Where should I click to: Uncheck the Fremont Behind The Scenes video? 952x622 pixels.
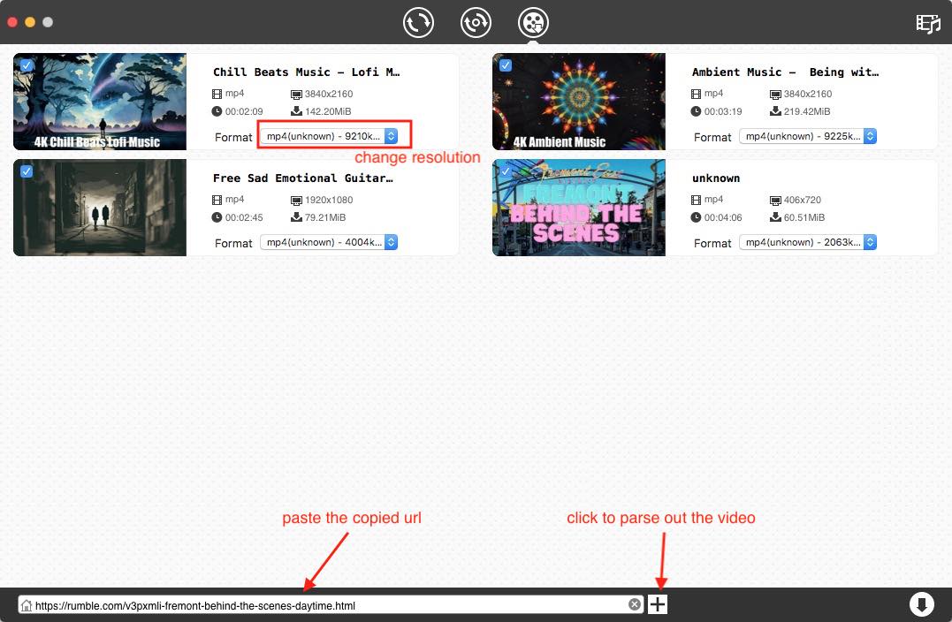[x=505, y=171]
